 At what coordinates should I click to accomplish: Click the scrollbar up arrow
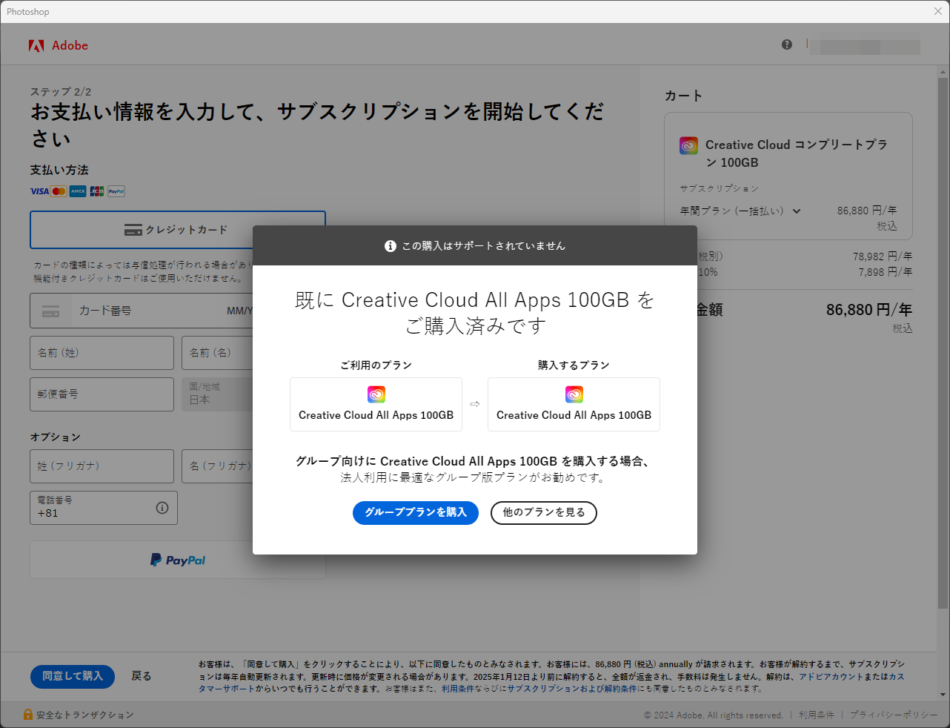coord(943,73)
